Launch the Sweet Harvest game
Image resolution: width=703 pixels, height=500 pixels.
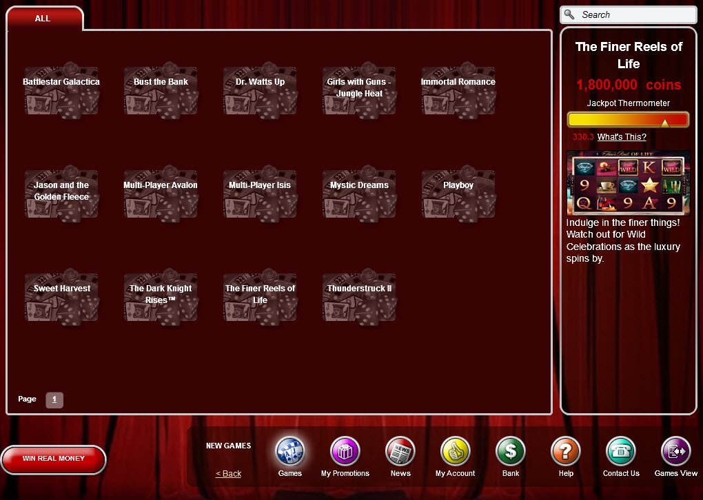coord(61,298)
